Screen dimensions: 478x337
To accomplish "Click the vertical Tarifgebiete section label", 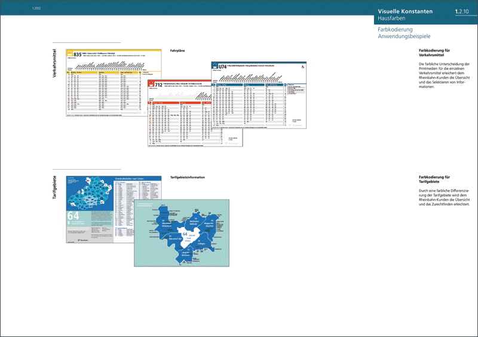I will pyautogui.click(x=55, y=191).
